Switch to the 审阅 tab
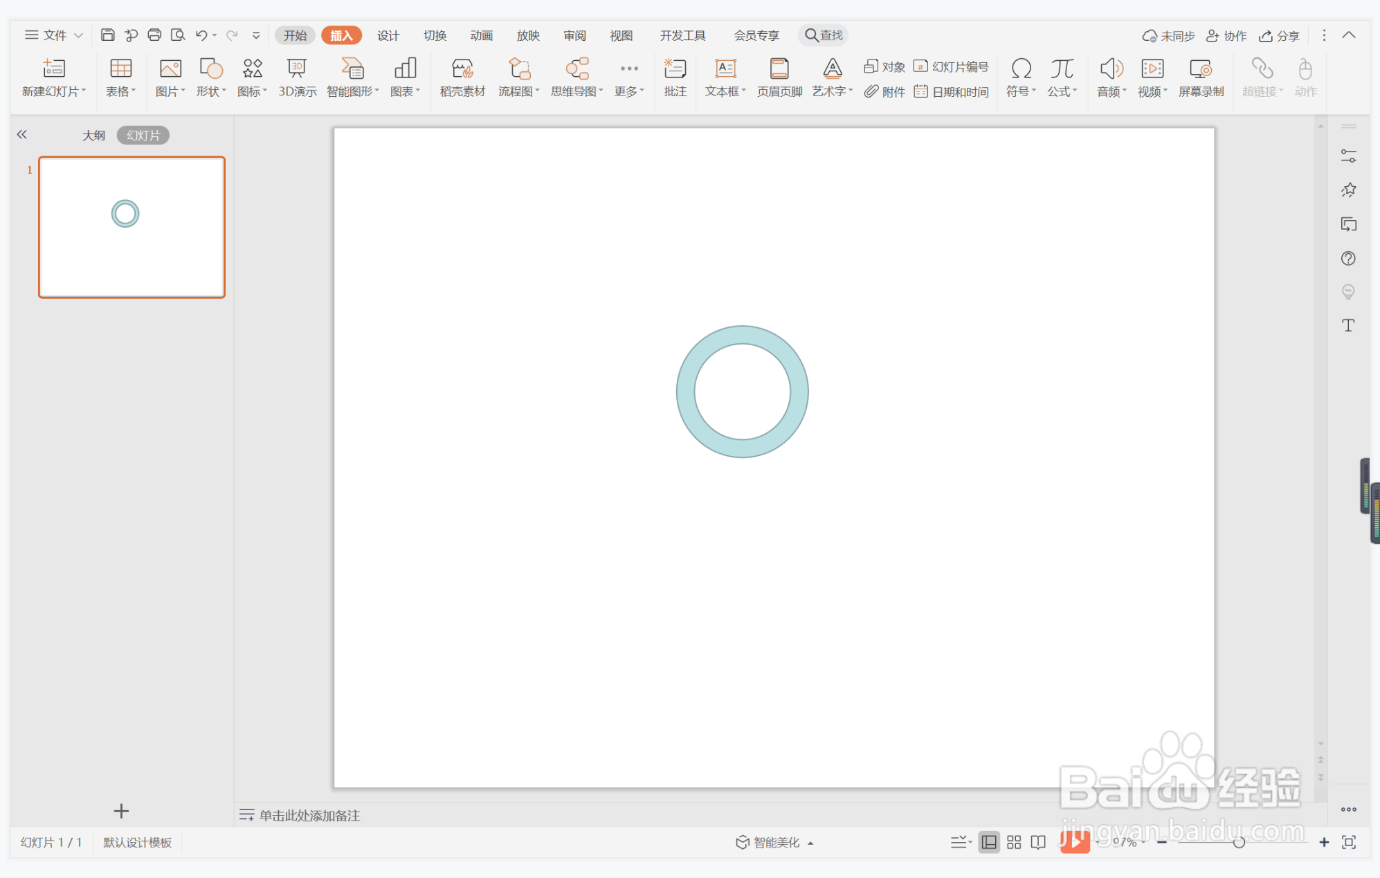The image size is (1380, 878). [574, 35]
